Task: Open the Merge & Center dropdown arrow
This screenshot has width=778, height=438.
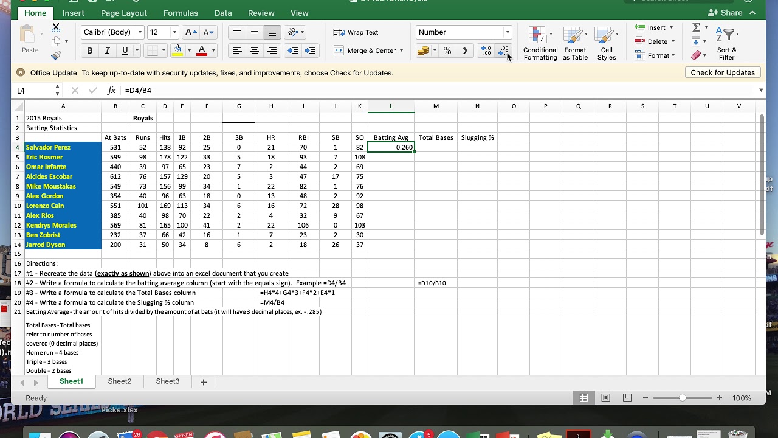Action: click(x=401, y=50)
